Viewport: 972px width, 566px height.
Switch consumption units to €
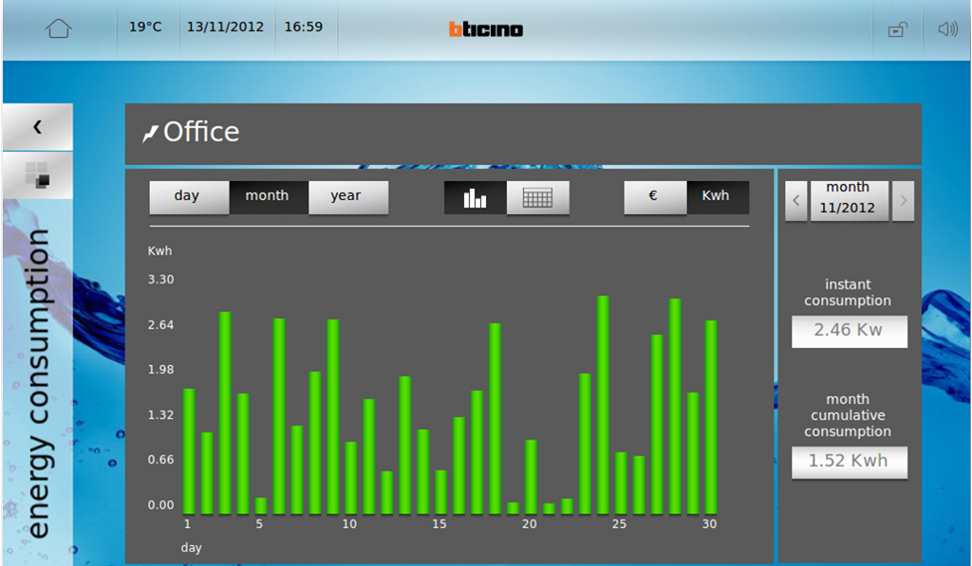tap(655, 197)
